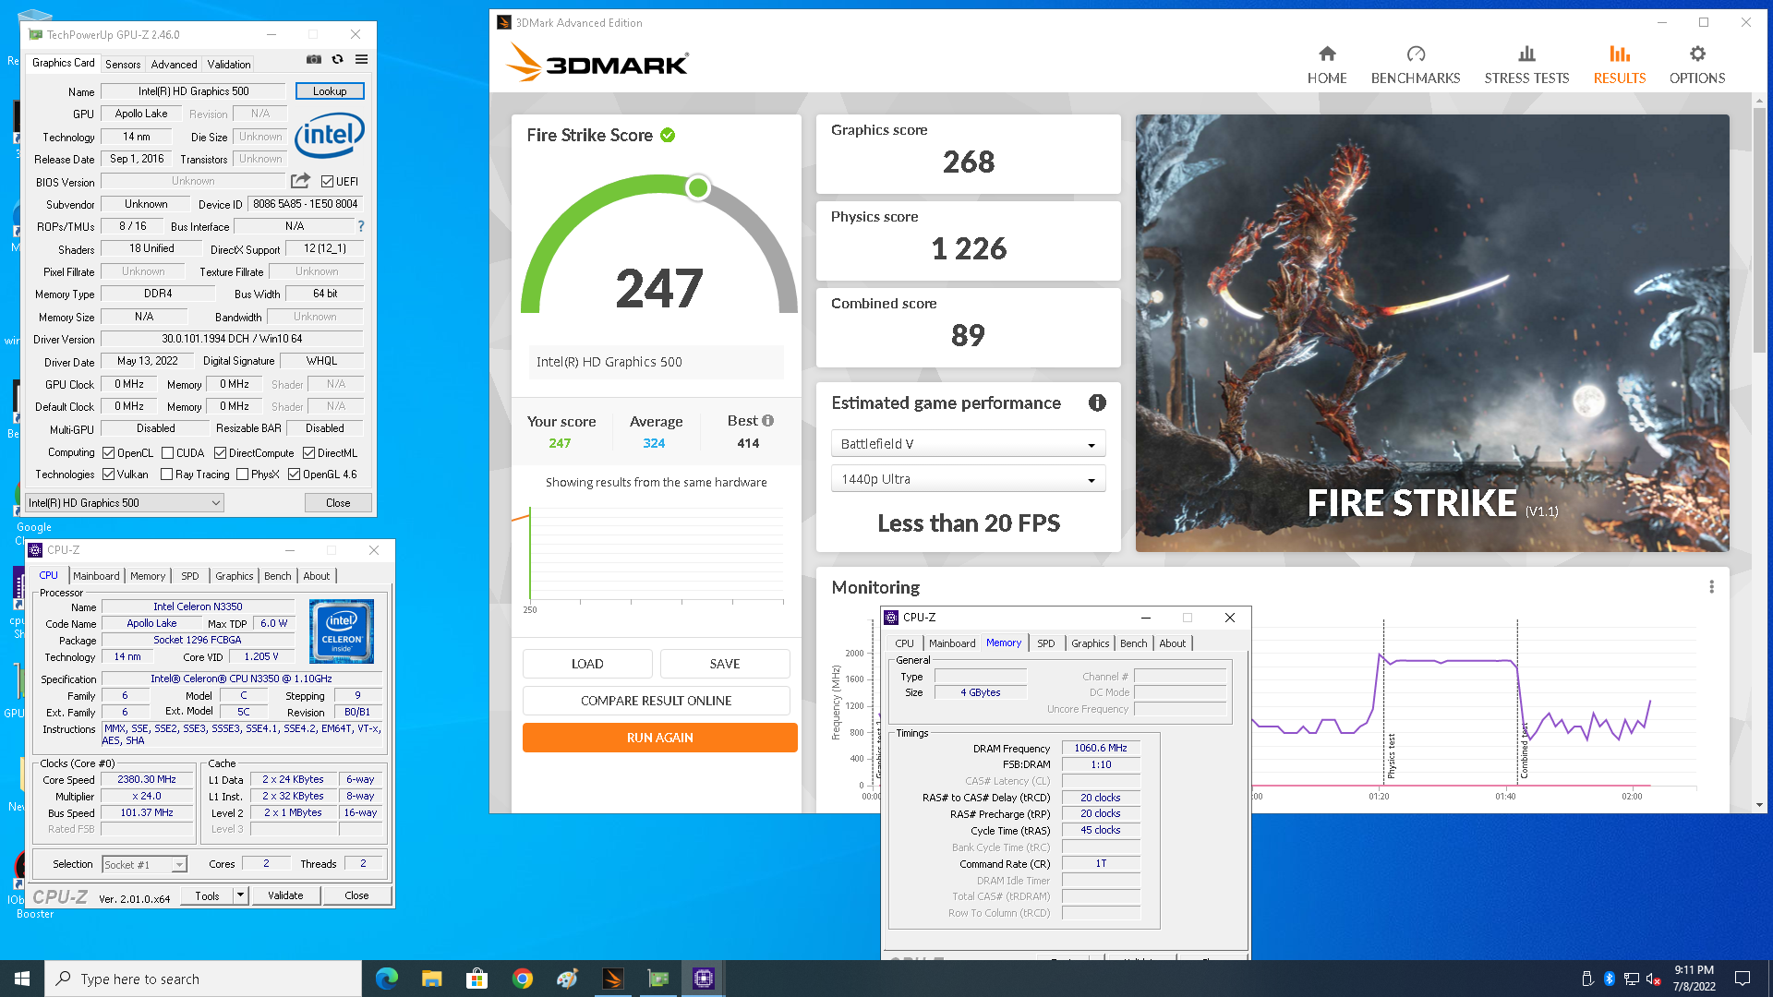Open File Explorer from the taskbar
This screenshot has width=1773, height=997.
[x=431, y=979]
